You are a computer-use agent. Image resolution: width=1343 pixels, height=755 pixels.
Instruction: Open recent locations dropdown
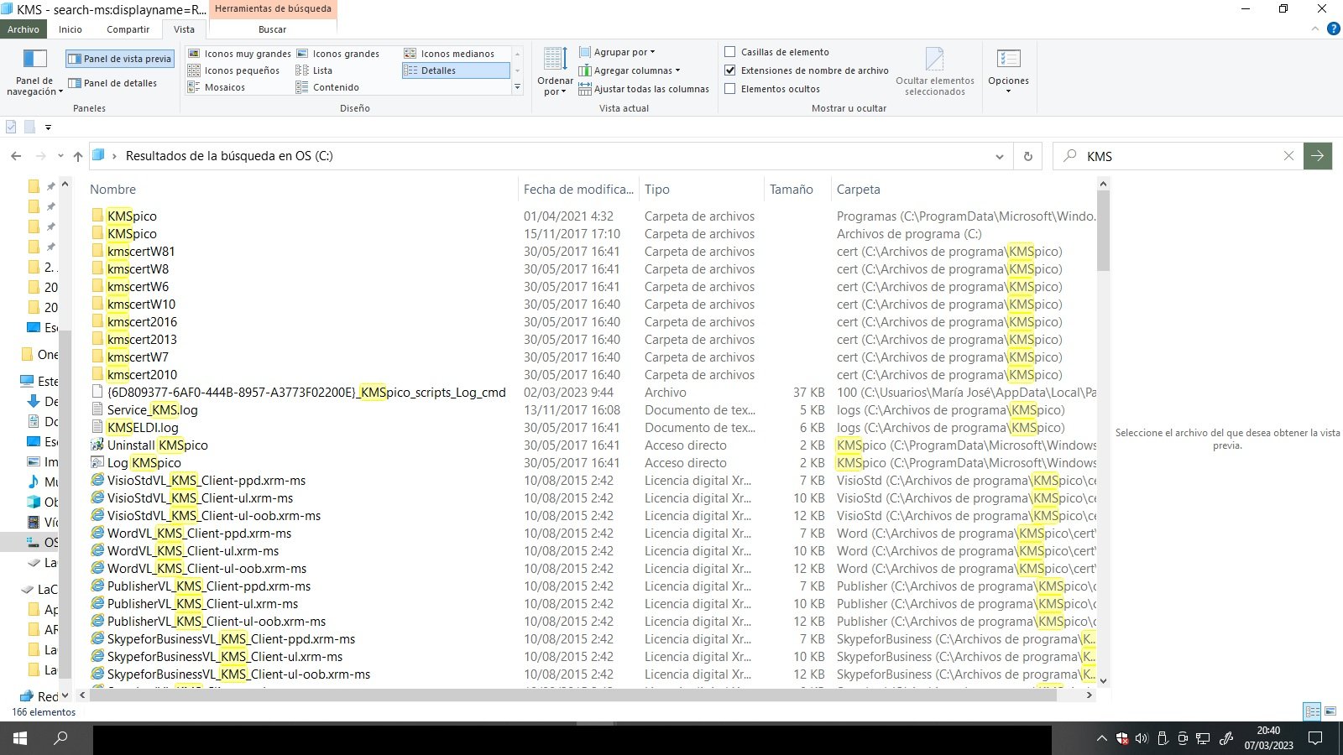pos(60,156)
